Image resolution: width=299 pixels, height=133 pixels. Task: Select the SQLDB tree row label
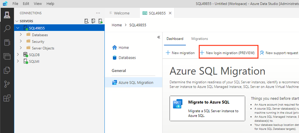(34, 55)
